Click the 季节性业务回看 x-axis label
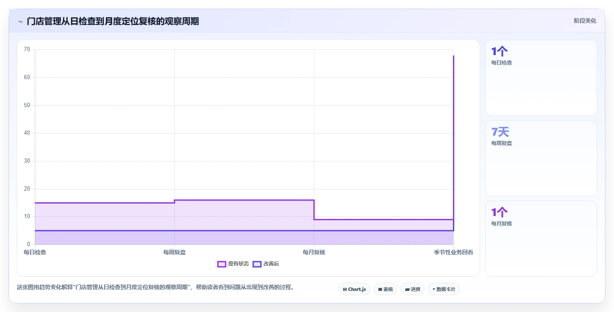This screenshot has width=614, height=312. pyautogui.click(x=453, y=252)
